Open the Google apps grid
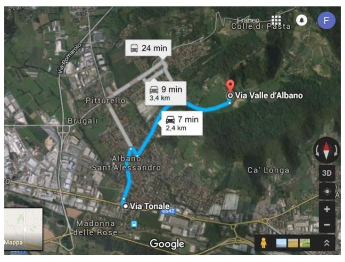 [276, 20]
